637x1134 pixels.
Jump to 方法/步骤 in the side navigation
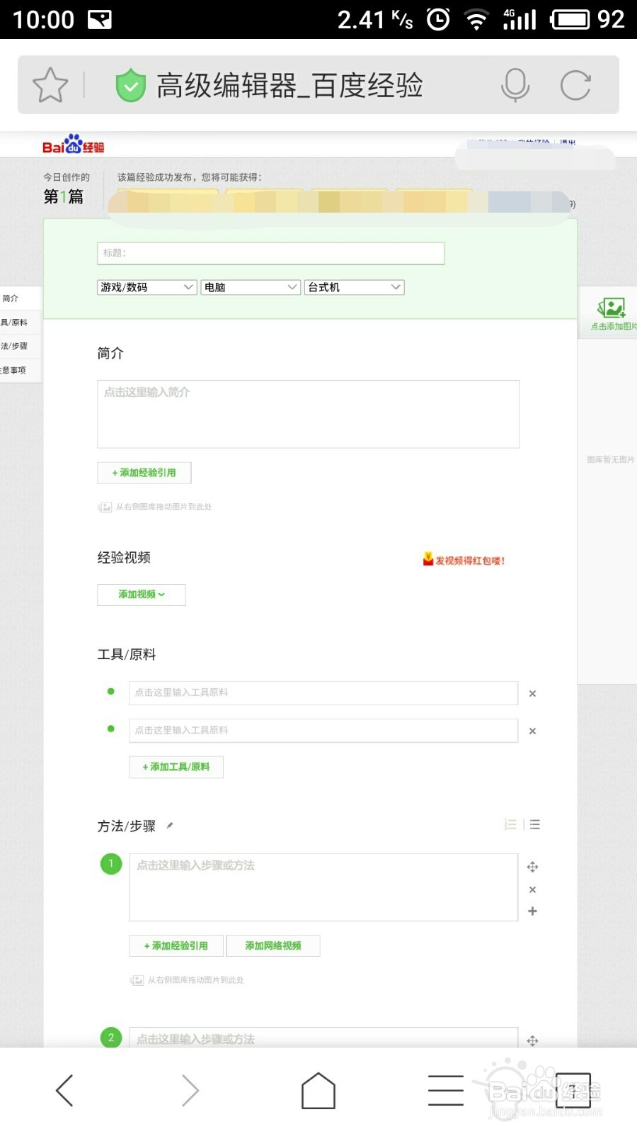20,347
